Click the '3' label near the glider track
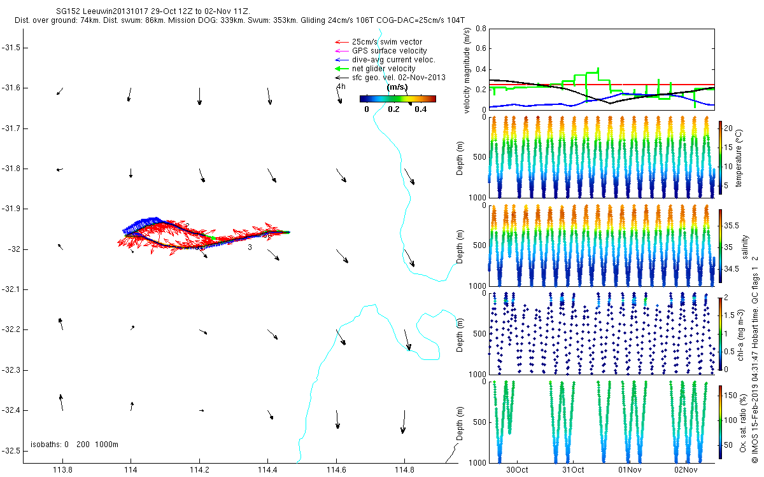Image resolution: width=764 pixels, height=477 pixels. click(250, 248)
